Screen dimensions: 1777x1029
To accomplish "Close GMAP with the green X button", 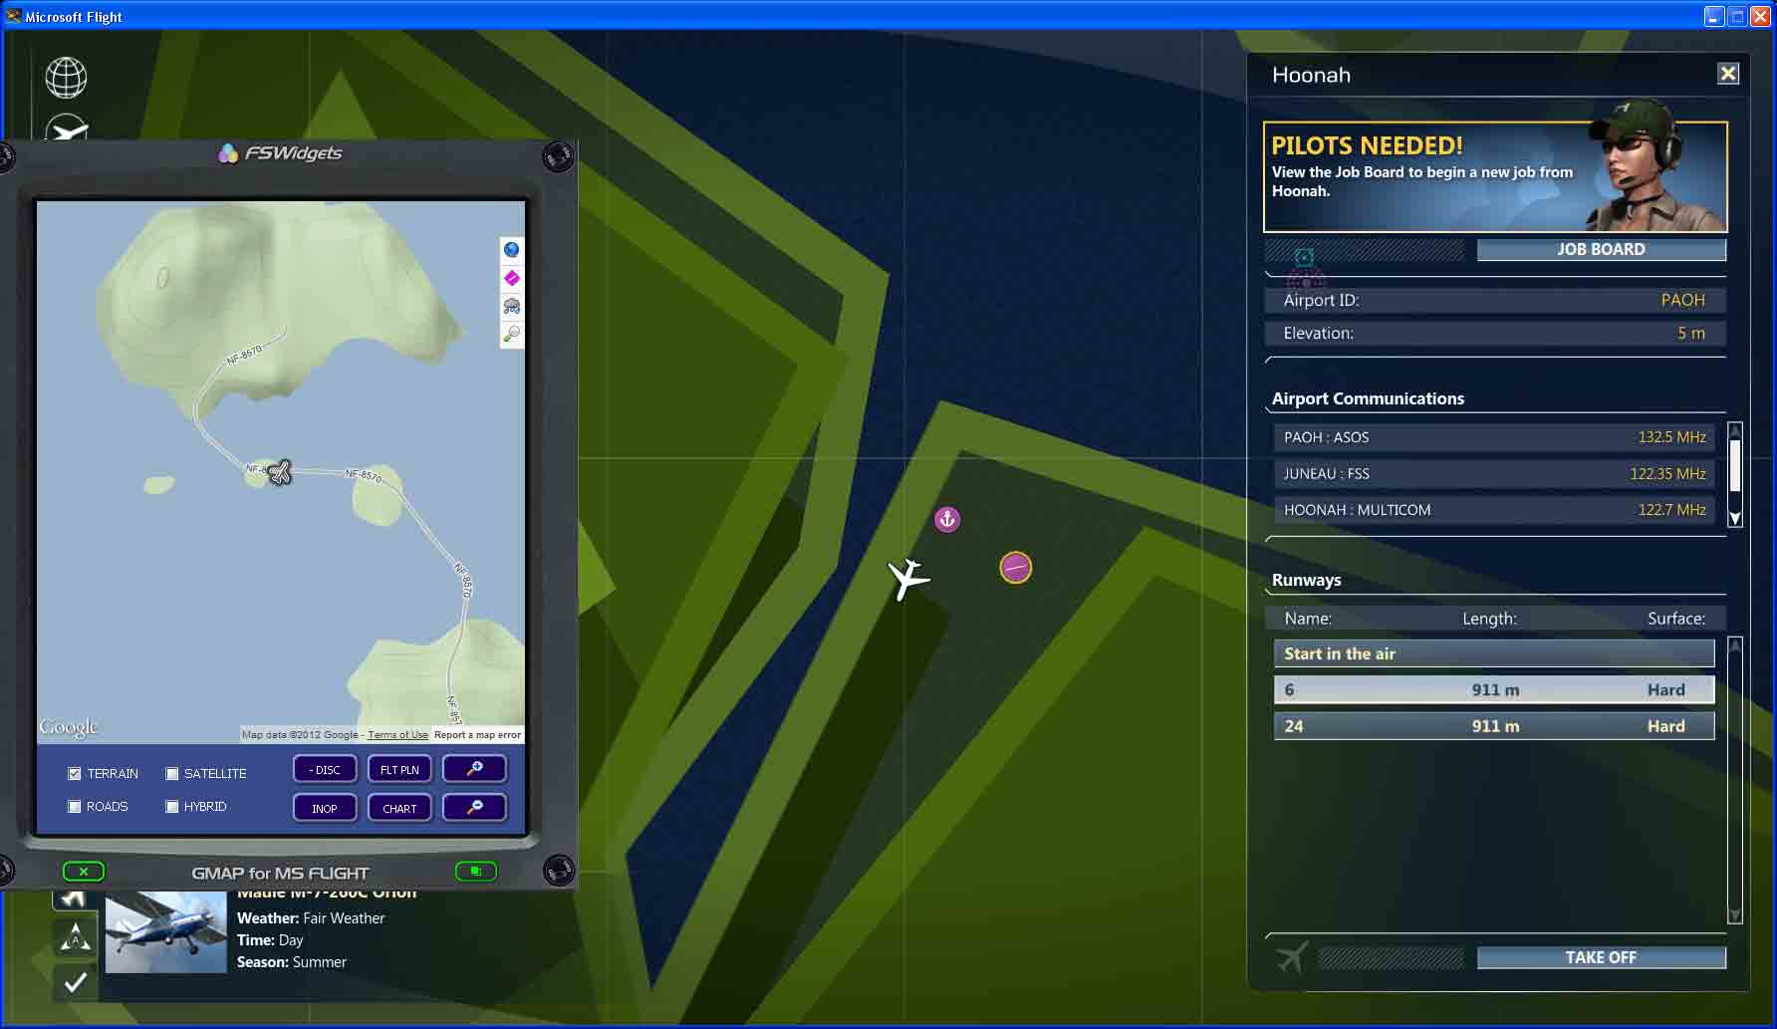I will point(84,872).
